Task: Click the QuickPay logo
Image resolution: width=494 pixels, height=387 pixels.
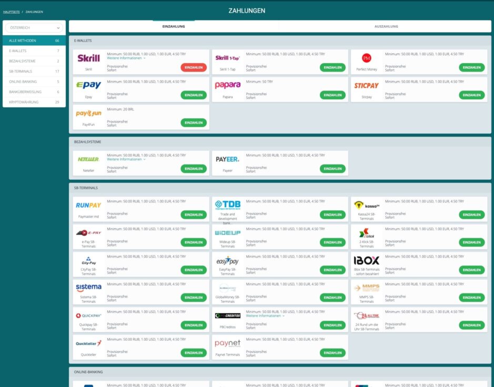Action: click(x=88, y=315)
